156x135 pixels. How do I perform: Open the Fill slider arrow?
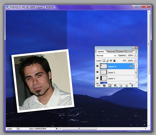[136, 60]
